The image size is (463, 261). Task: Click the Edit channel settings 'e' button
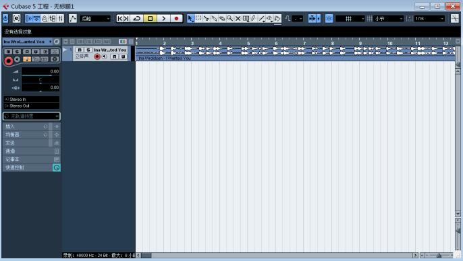57,42
